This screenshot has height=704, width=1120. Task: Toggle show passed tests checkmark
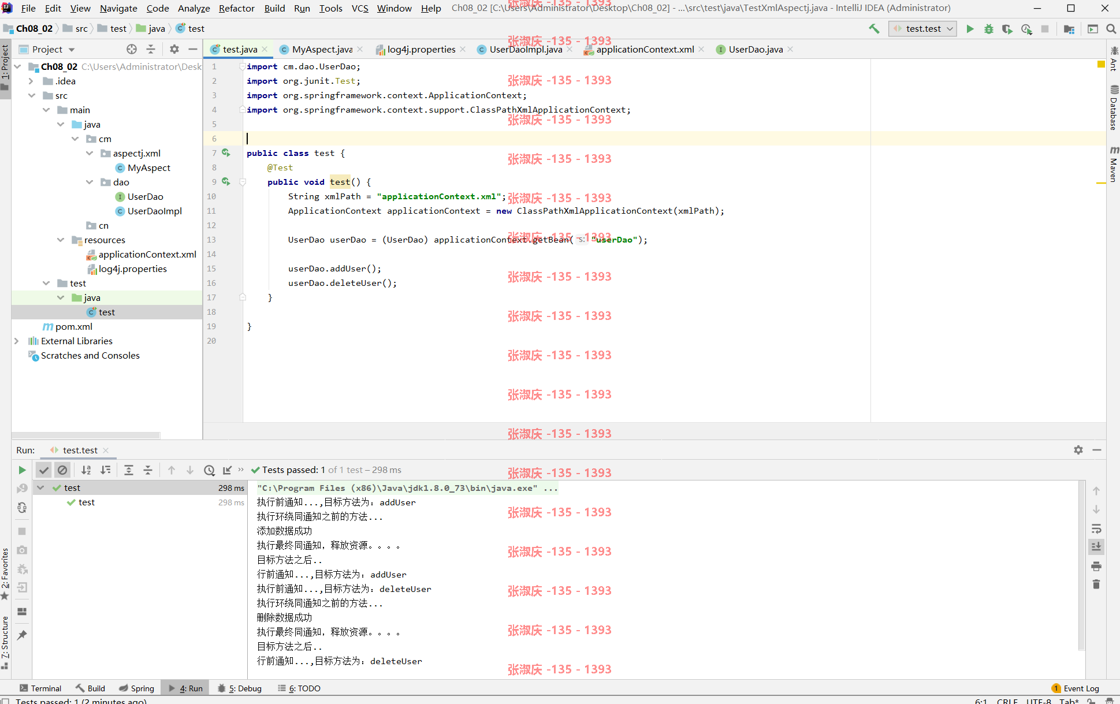point(43,470)
